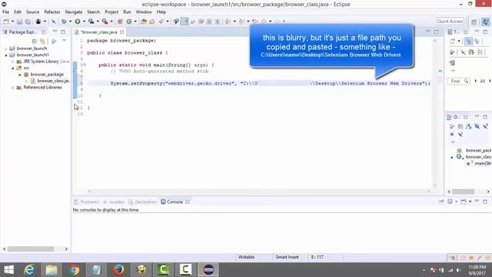Open Google Chrome from taskbar

[x=74, y=270]
